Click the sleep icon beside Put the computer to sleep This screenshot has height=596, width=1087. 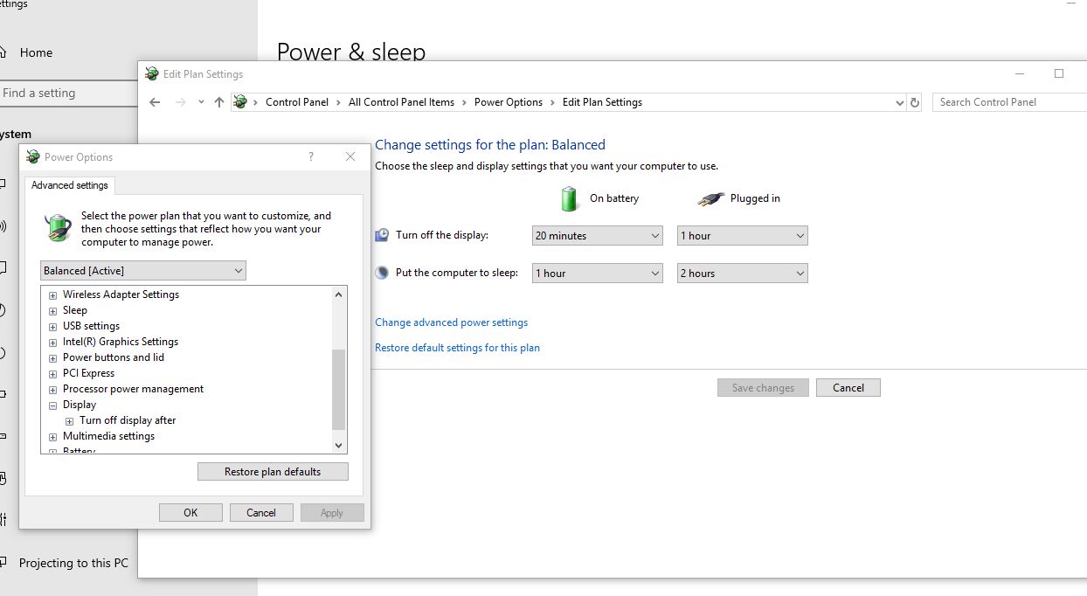point(382,273)
